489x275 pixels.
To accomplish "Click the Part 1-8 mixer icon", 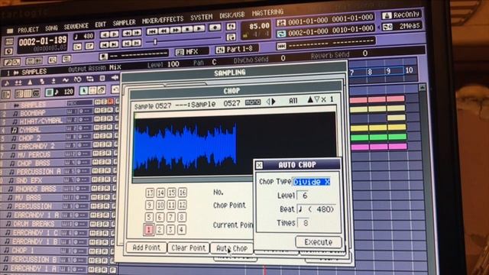I will (x=220, y=50).
